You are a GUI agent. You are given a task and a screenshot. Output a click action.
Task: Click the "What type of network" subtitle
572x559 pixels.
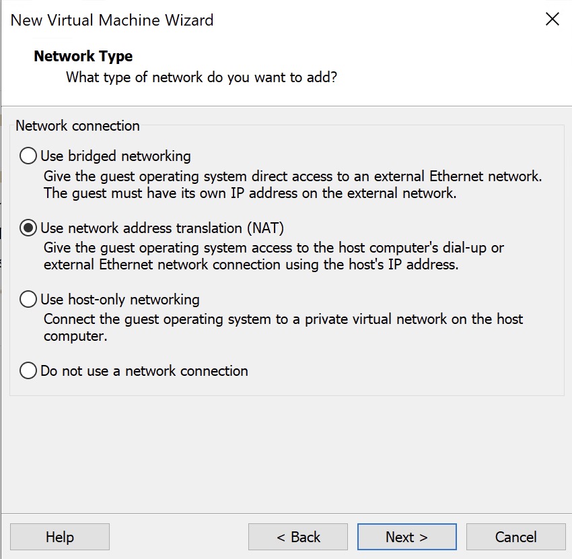201,77
